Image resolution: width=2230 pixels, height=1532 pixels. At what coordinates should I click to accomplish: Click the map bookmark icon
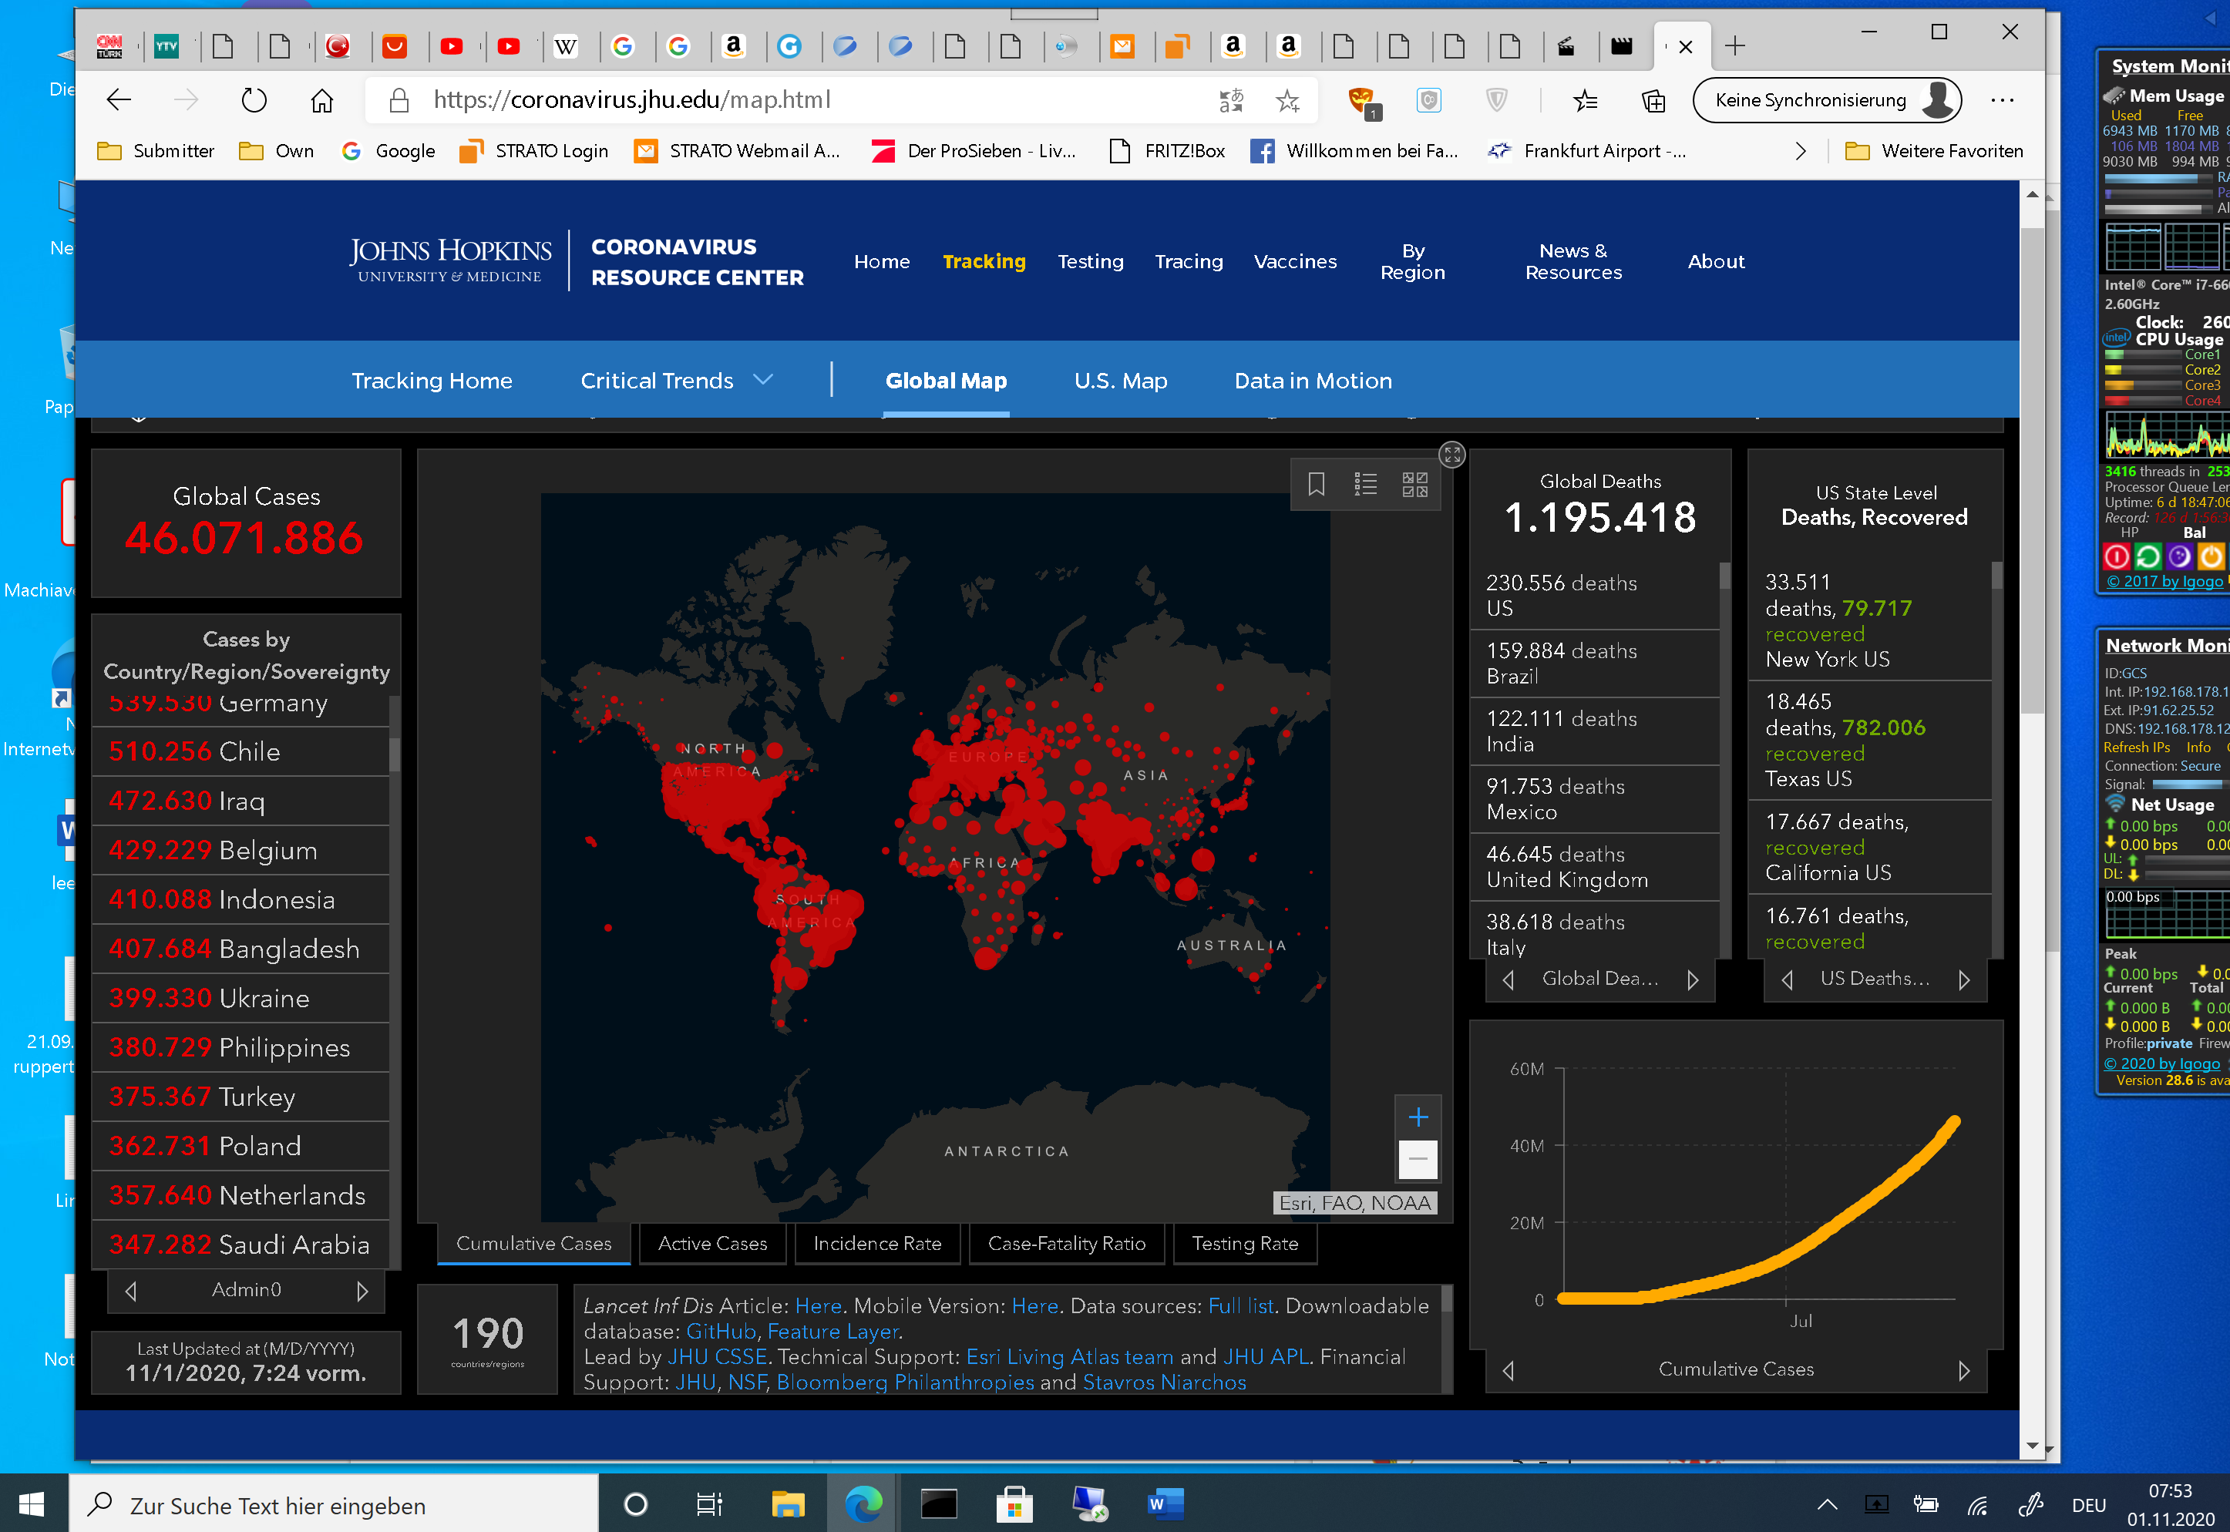pos(1316,484)
